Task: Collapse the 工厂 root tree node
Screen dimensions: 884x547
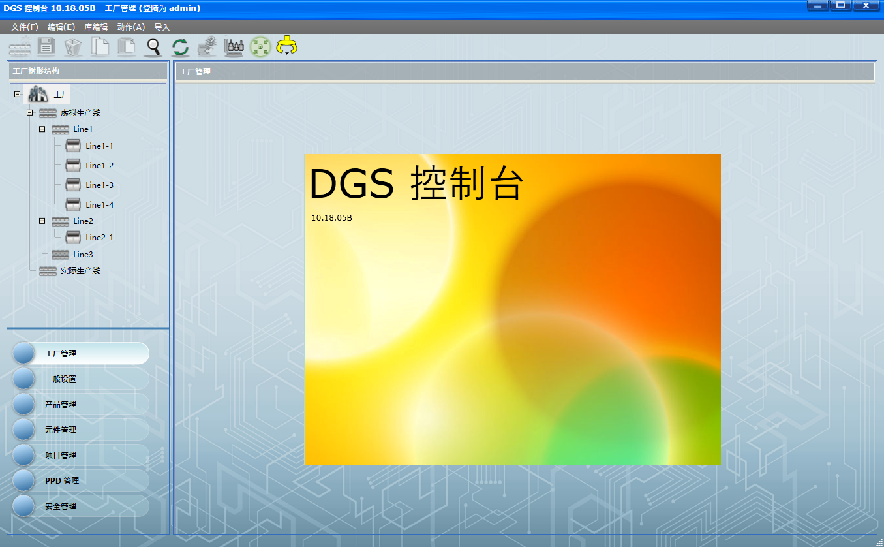Action: coord(17,95)
